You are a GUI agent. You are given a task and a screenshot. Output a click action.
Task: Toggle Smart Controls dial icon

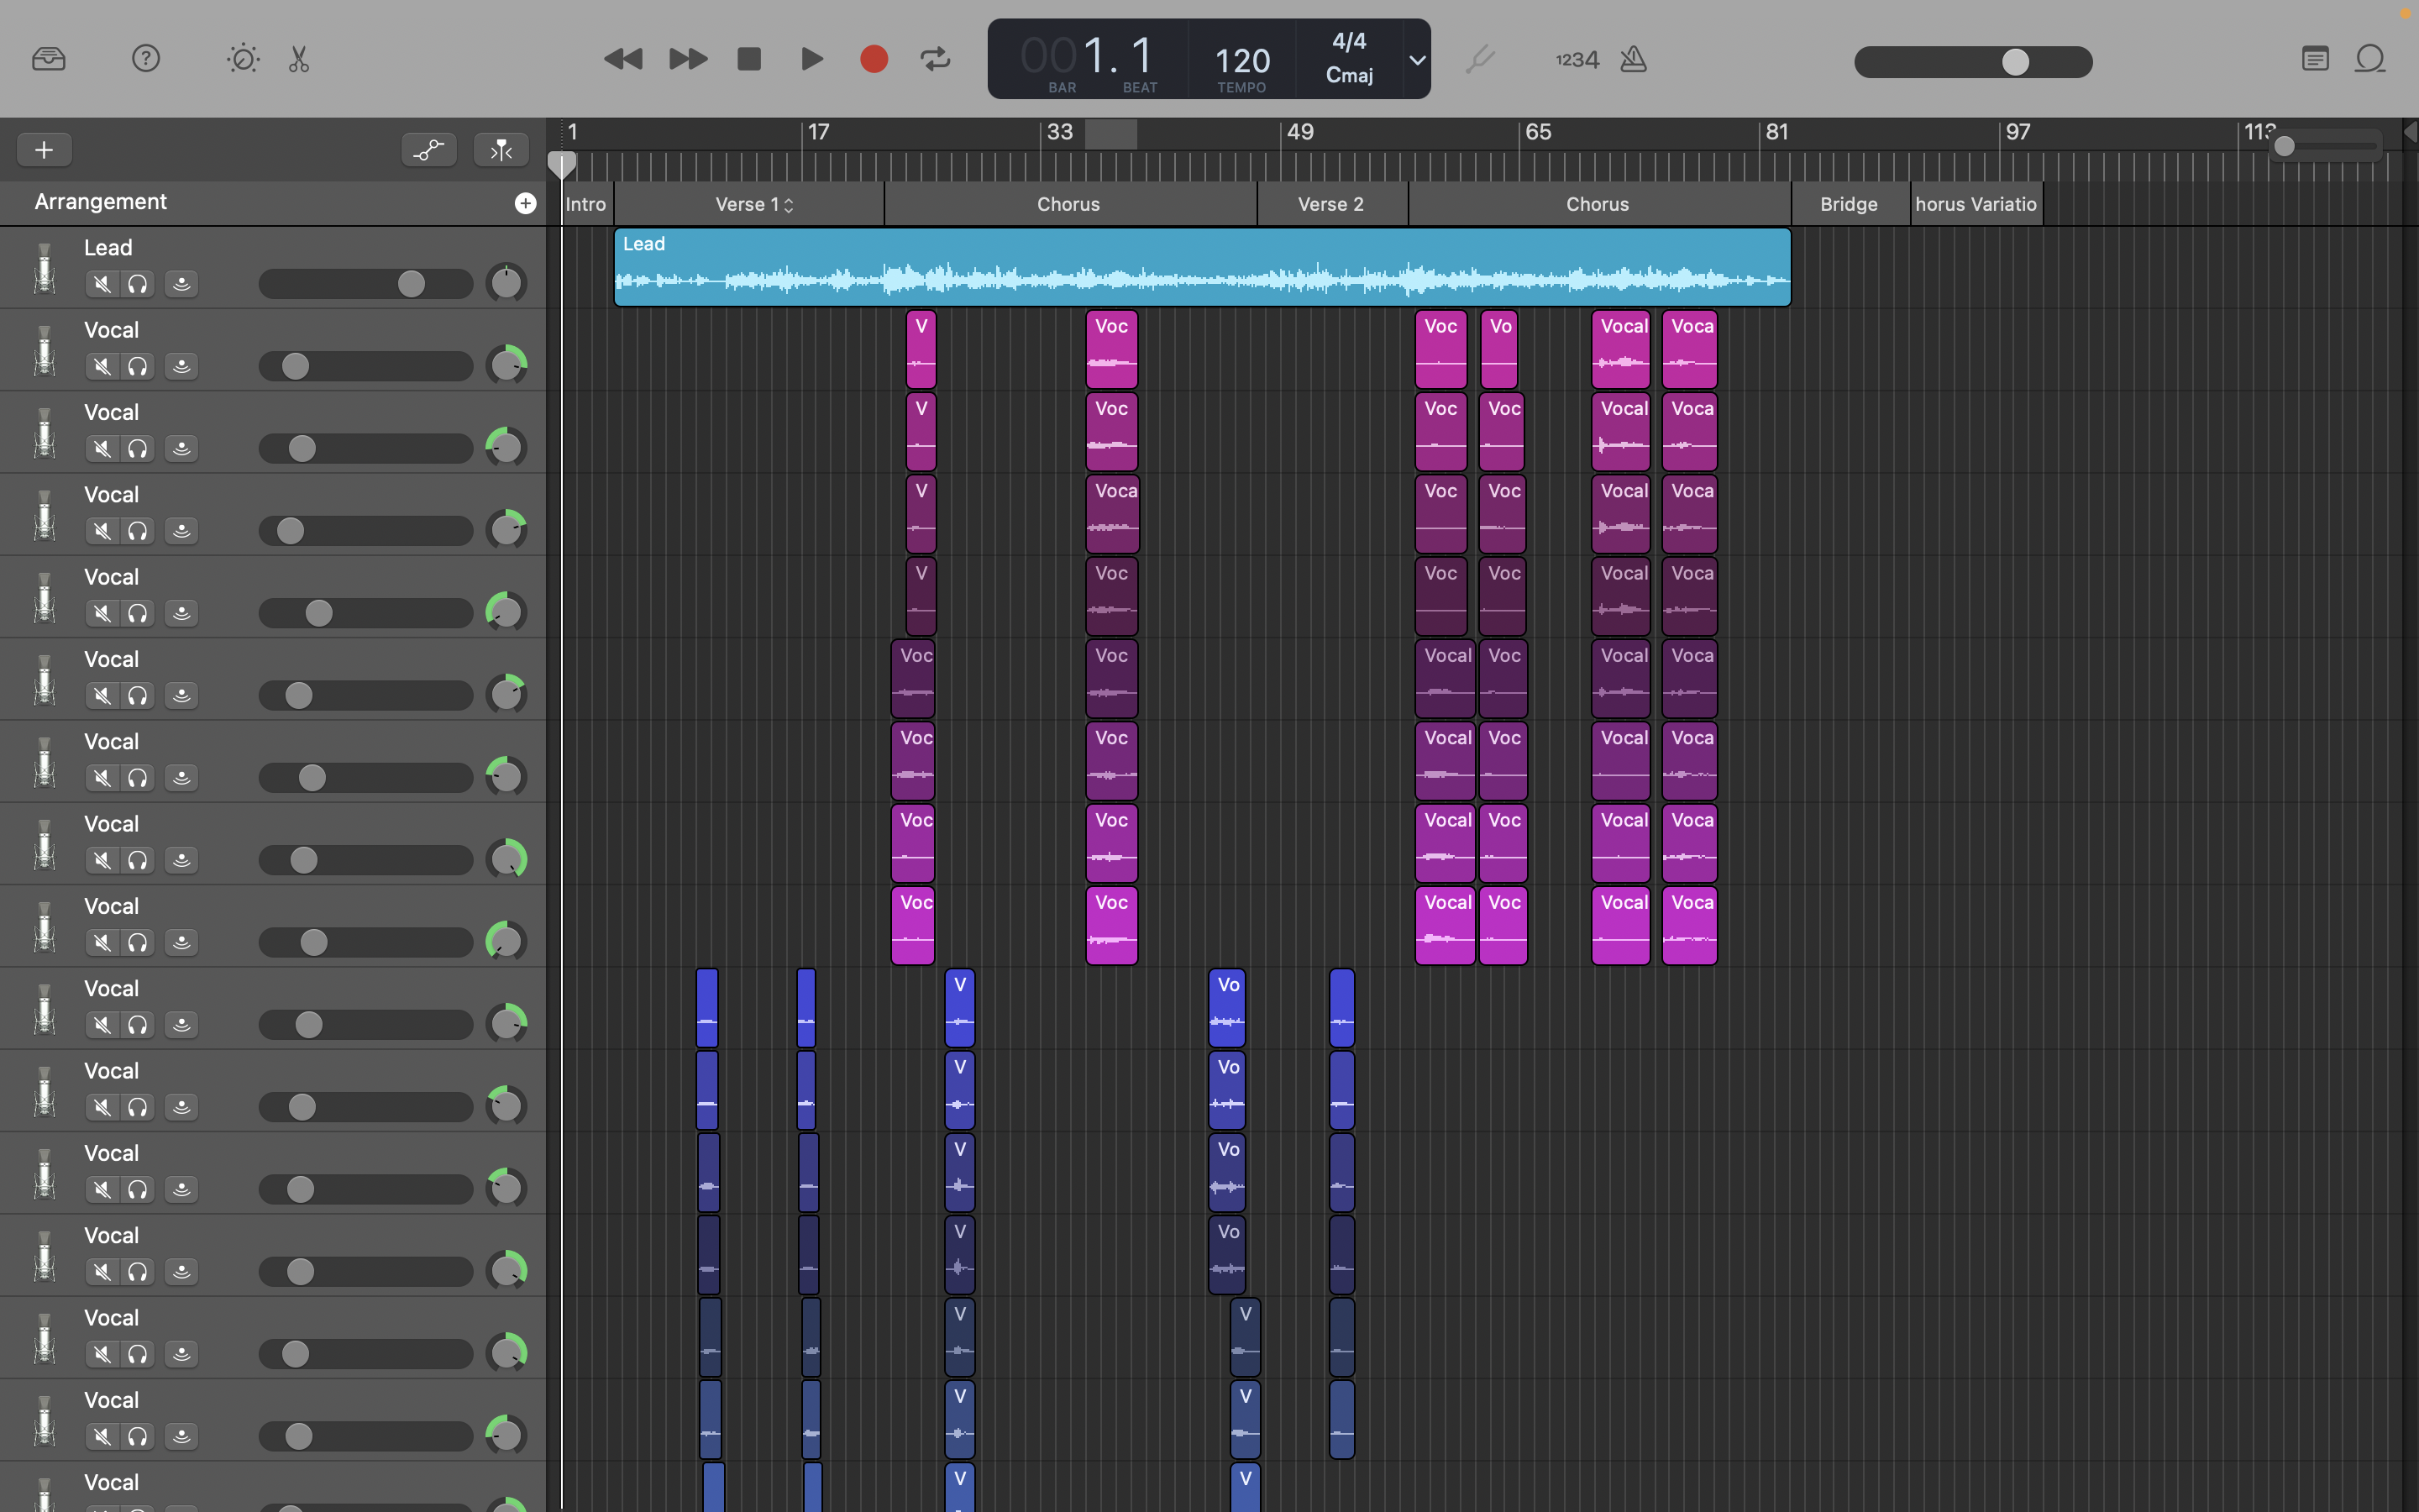(243, 59)
